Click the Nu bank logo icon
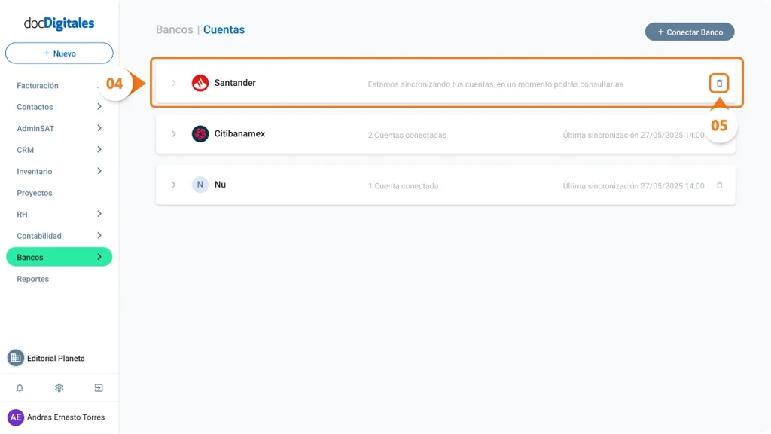The width and height of the screenshot is (771, 434). click(200, 185)
